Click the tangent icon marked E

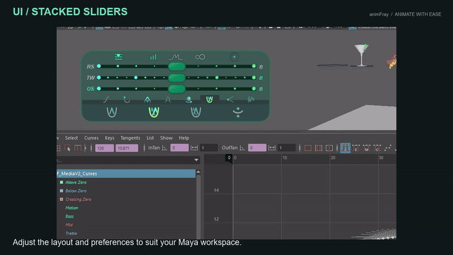356,148
